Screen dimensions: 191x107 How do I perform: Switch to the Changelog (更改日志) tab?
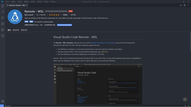click(x=24, y=30)
